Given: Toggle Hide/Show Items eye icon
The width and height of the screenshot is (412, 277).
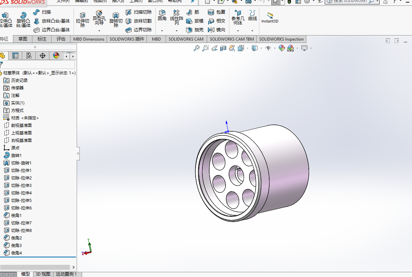Looking at the screenshot, I should pyautogui.click(x=268, y=48).
